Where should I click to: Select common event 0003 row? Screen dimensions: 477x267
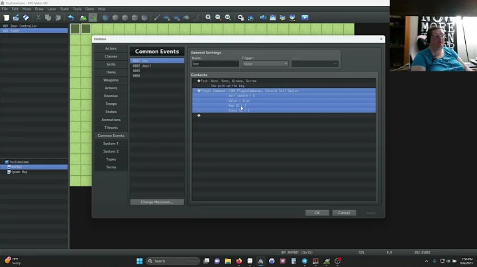(x=157, y=71)
